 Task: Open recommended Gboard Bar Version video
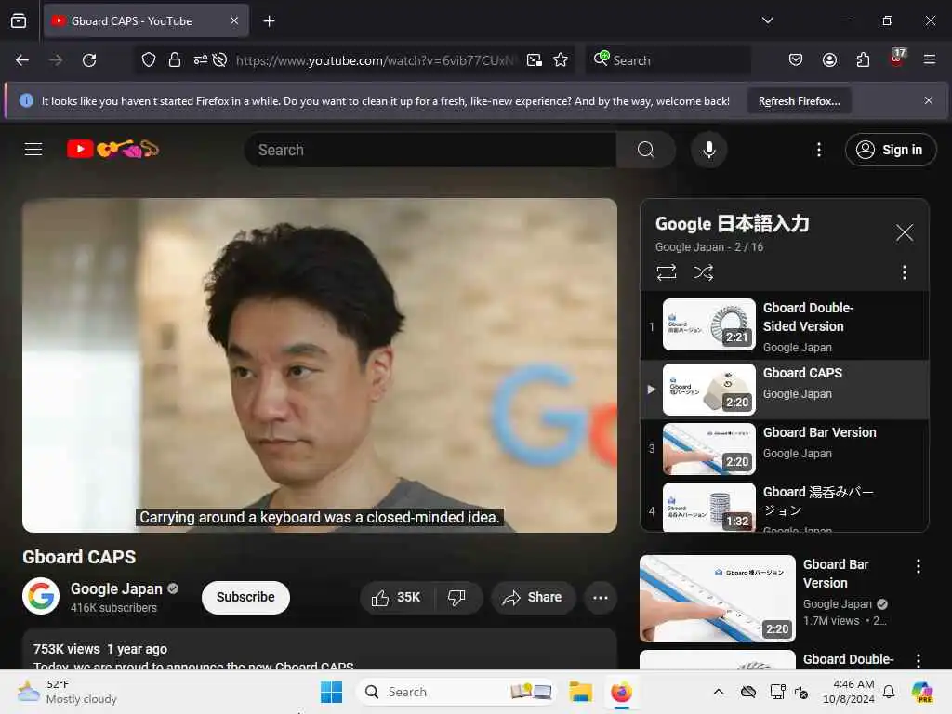coord(718,598)
